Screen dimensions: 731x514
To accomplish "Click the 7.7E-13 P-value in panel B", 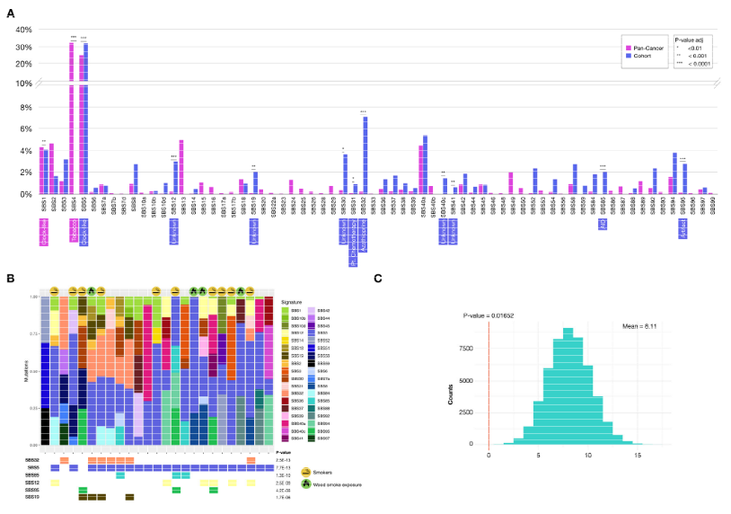I will click(283, 468).
